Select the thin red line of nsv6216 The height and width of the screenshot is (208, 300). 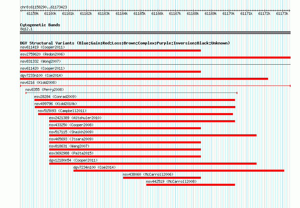pyautogui.click(x=155, y=86)
